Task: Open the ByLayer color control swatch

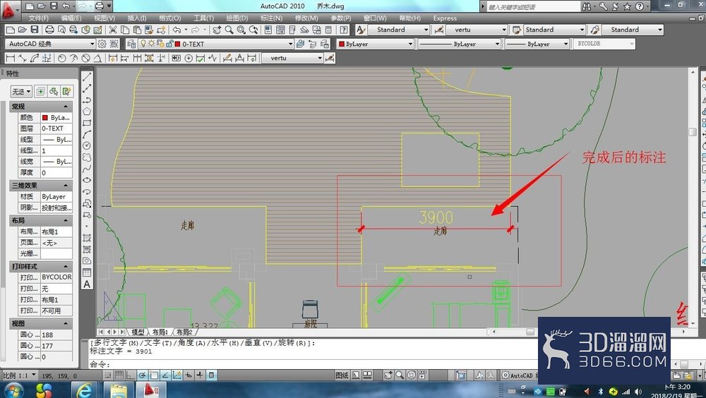Action: [375, 44]
